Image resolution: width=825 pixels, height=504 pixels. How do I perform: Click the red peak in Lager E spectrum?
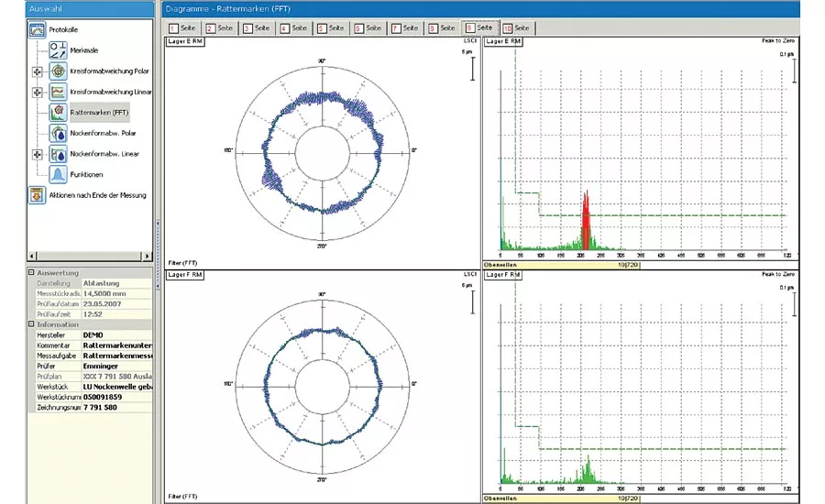point(585,221)
